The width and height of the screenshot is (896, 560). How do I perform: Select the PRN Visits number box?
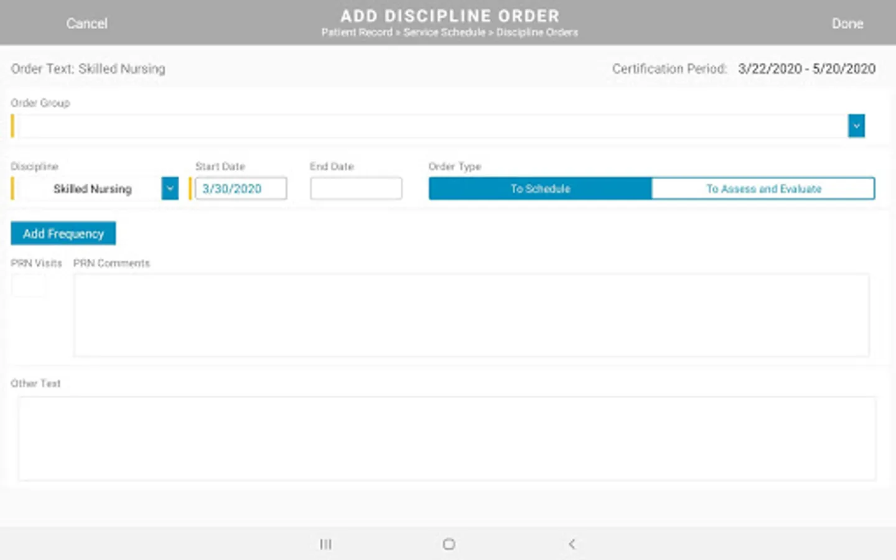pyautogui.click(x=29, y=285)
